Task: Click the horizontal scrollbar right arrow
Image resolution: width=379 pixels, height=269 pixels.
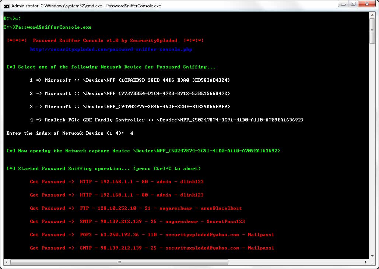Action: [366, 262]
